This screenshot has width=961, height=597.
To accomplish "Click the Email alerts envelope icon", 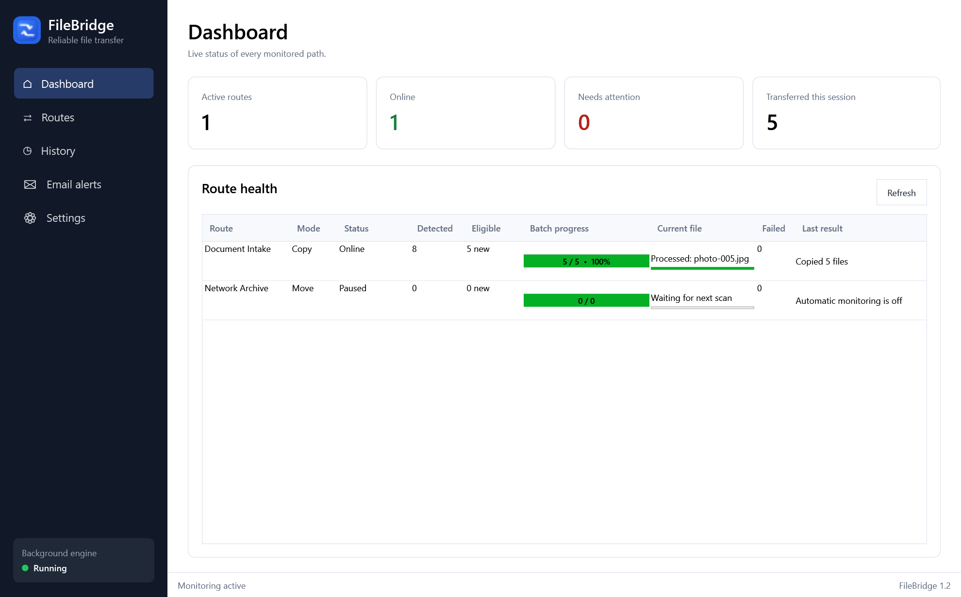I will click(x=30, y=184).
